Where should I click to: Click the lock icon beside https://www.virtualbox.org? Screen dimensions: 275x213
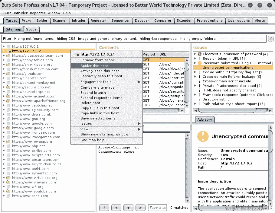pyautogui.click(x=8, y=178)
